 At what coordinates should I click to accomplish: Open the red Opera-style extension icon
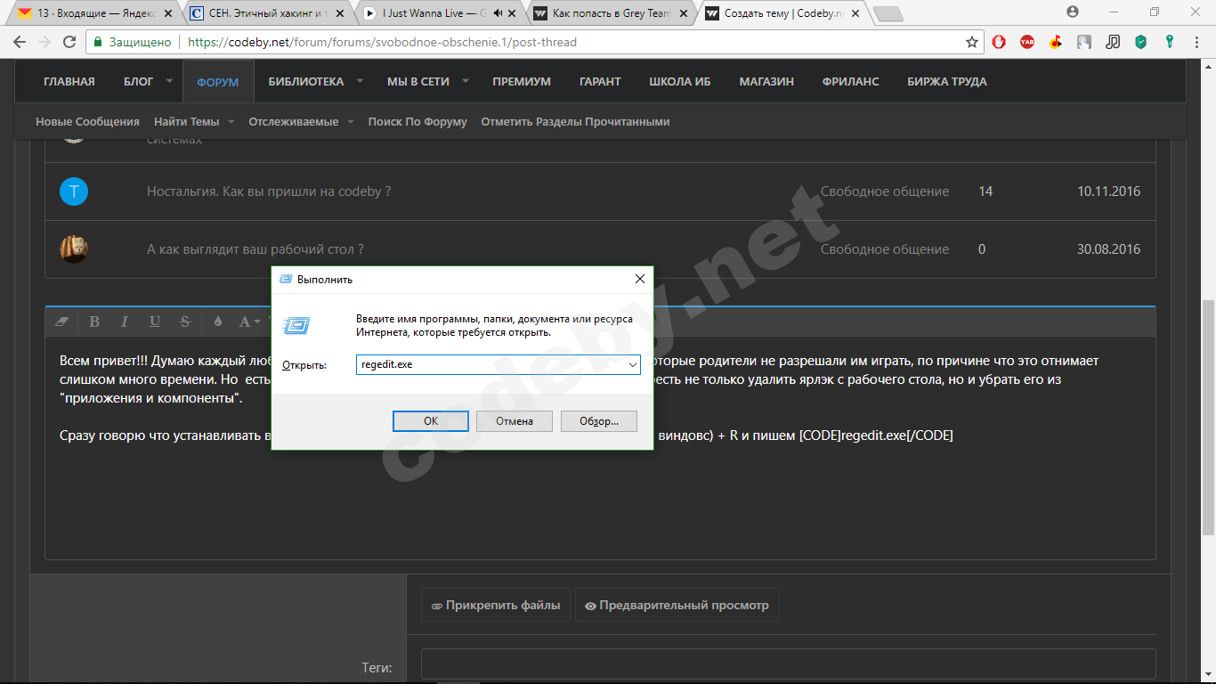coord(999,42)
